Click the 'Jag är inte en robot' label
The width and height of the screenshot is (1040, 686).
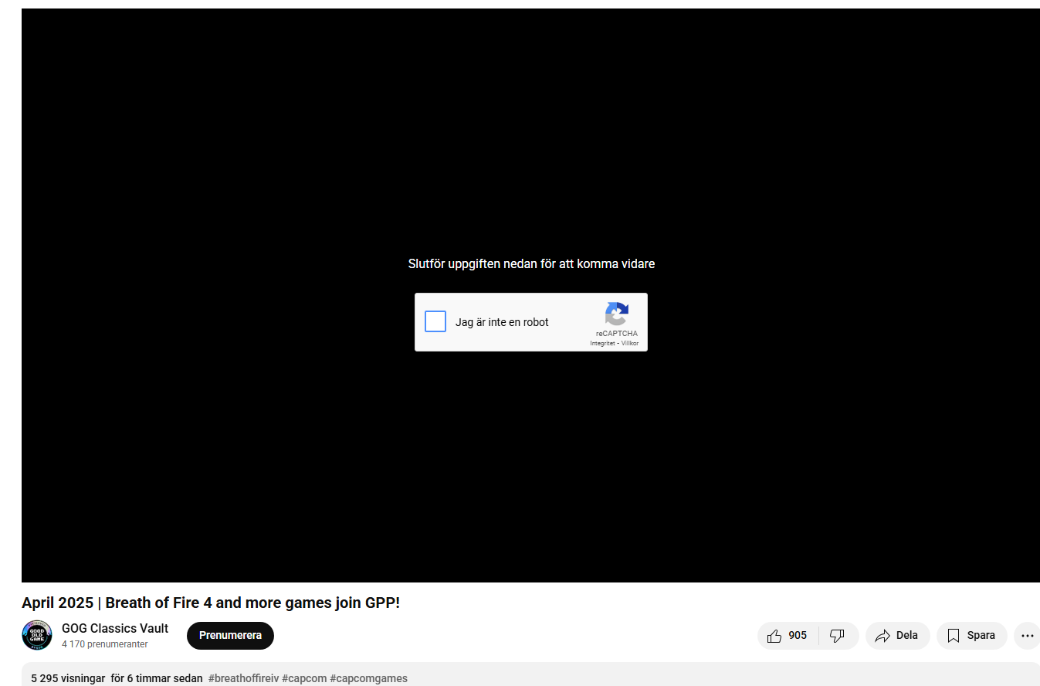(x=502, y=322)
